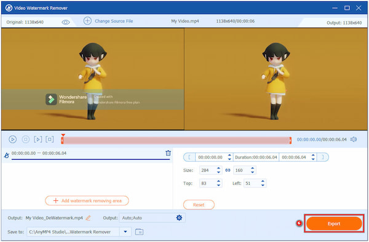
Task: Increase the Size height value
Action: [253, 168]
